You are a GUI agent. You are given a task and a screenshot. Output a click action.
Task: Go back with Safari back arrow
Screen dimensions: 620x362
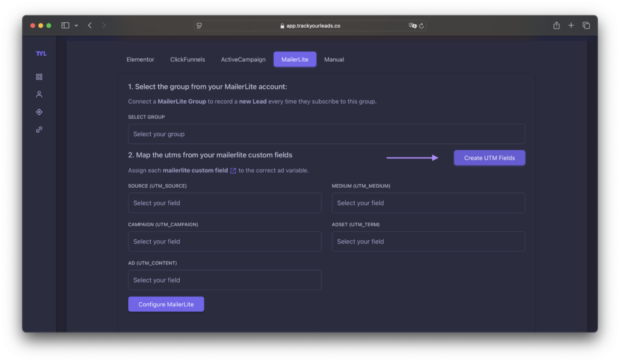click(x=90, y=25)
